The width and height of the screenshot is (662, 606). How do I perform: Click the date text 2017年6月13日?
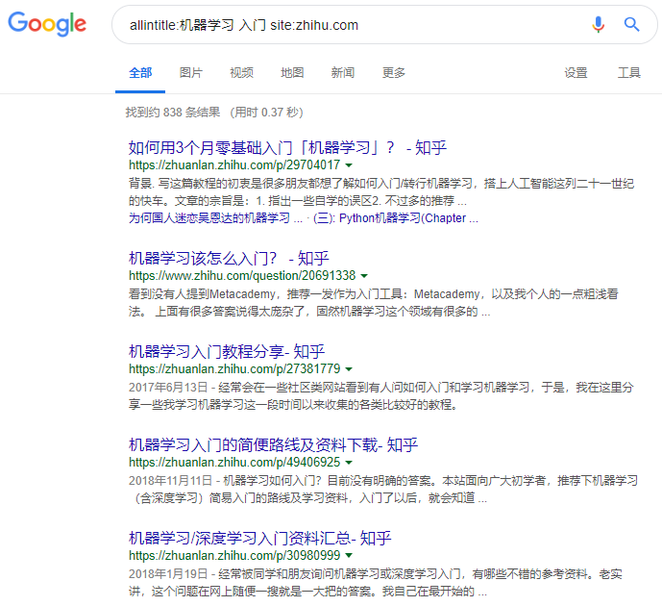(x=168, y=387)
